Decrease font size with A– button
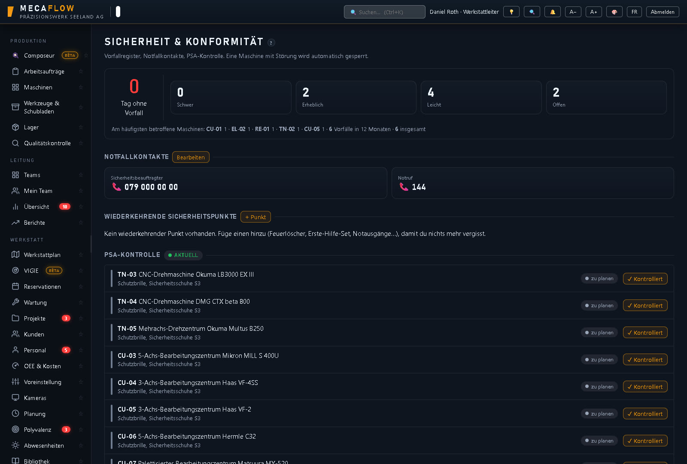The height and width of the screenshot is (464, 687). click(x=573, y=12)
